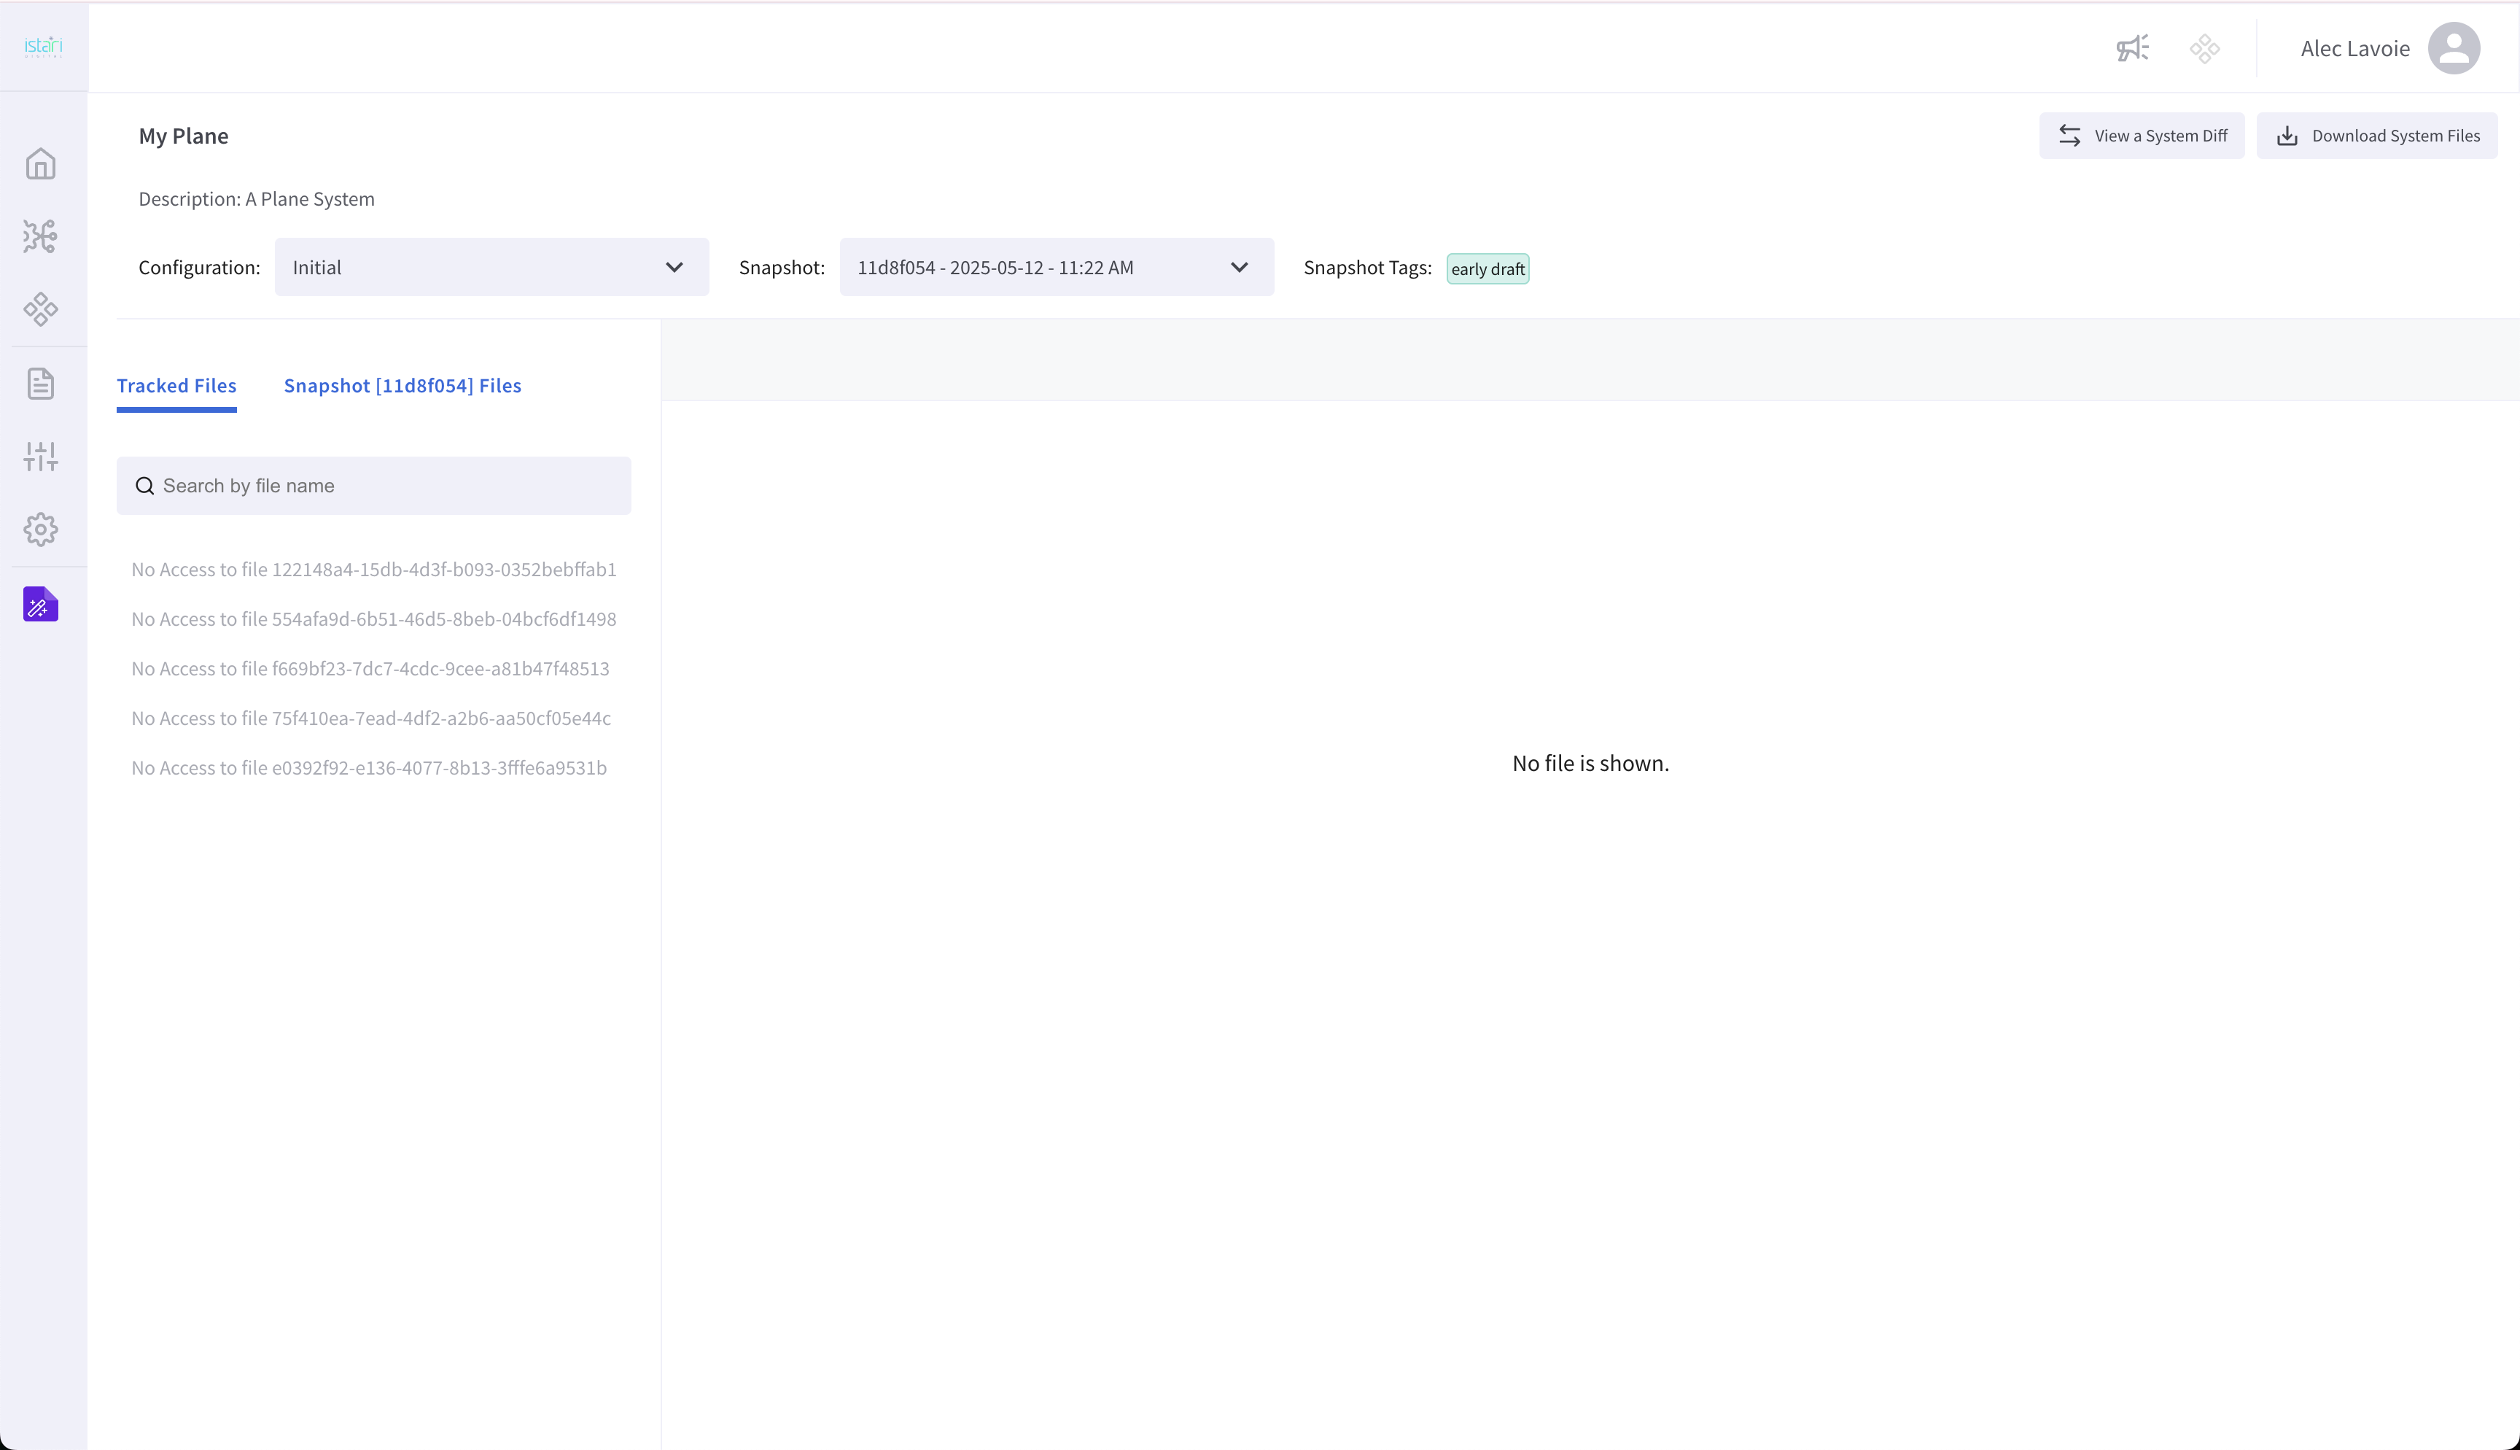Expand the Configuration dropdown showing Initial

491,267
